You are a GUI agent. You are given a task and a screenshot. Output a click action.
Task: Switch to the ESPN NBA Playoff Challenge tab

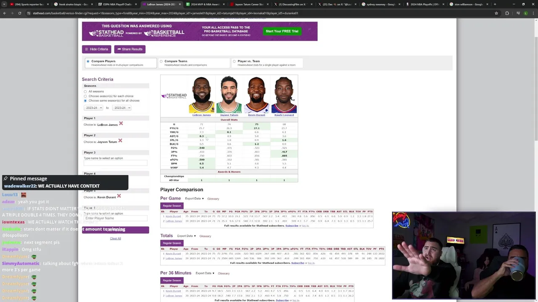coord(117,4)
